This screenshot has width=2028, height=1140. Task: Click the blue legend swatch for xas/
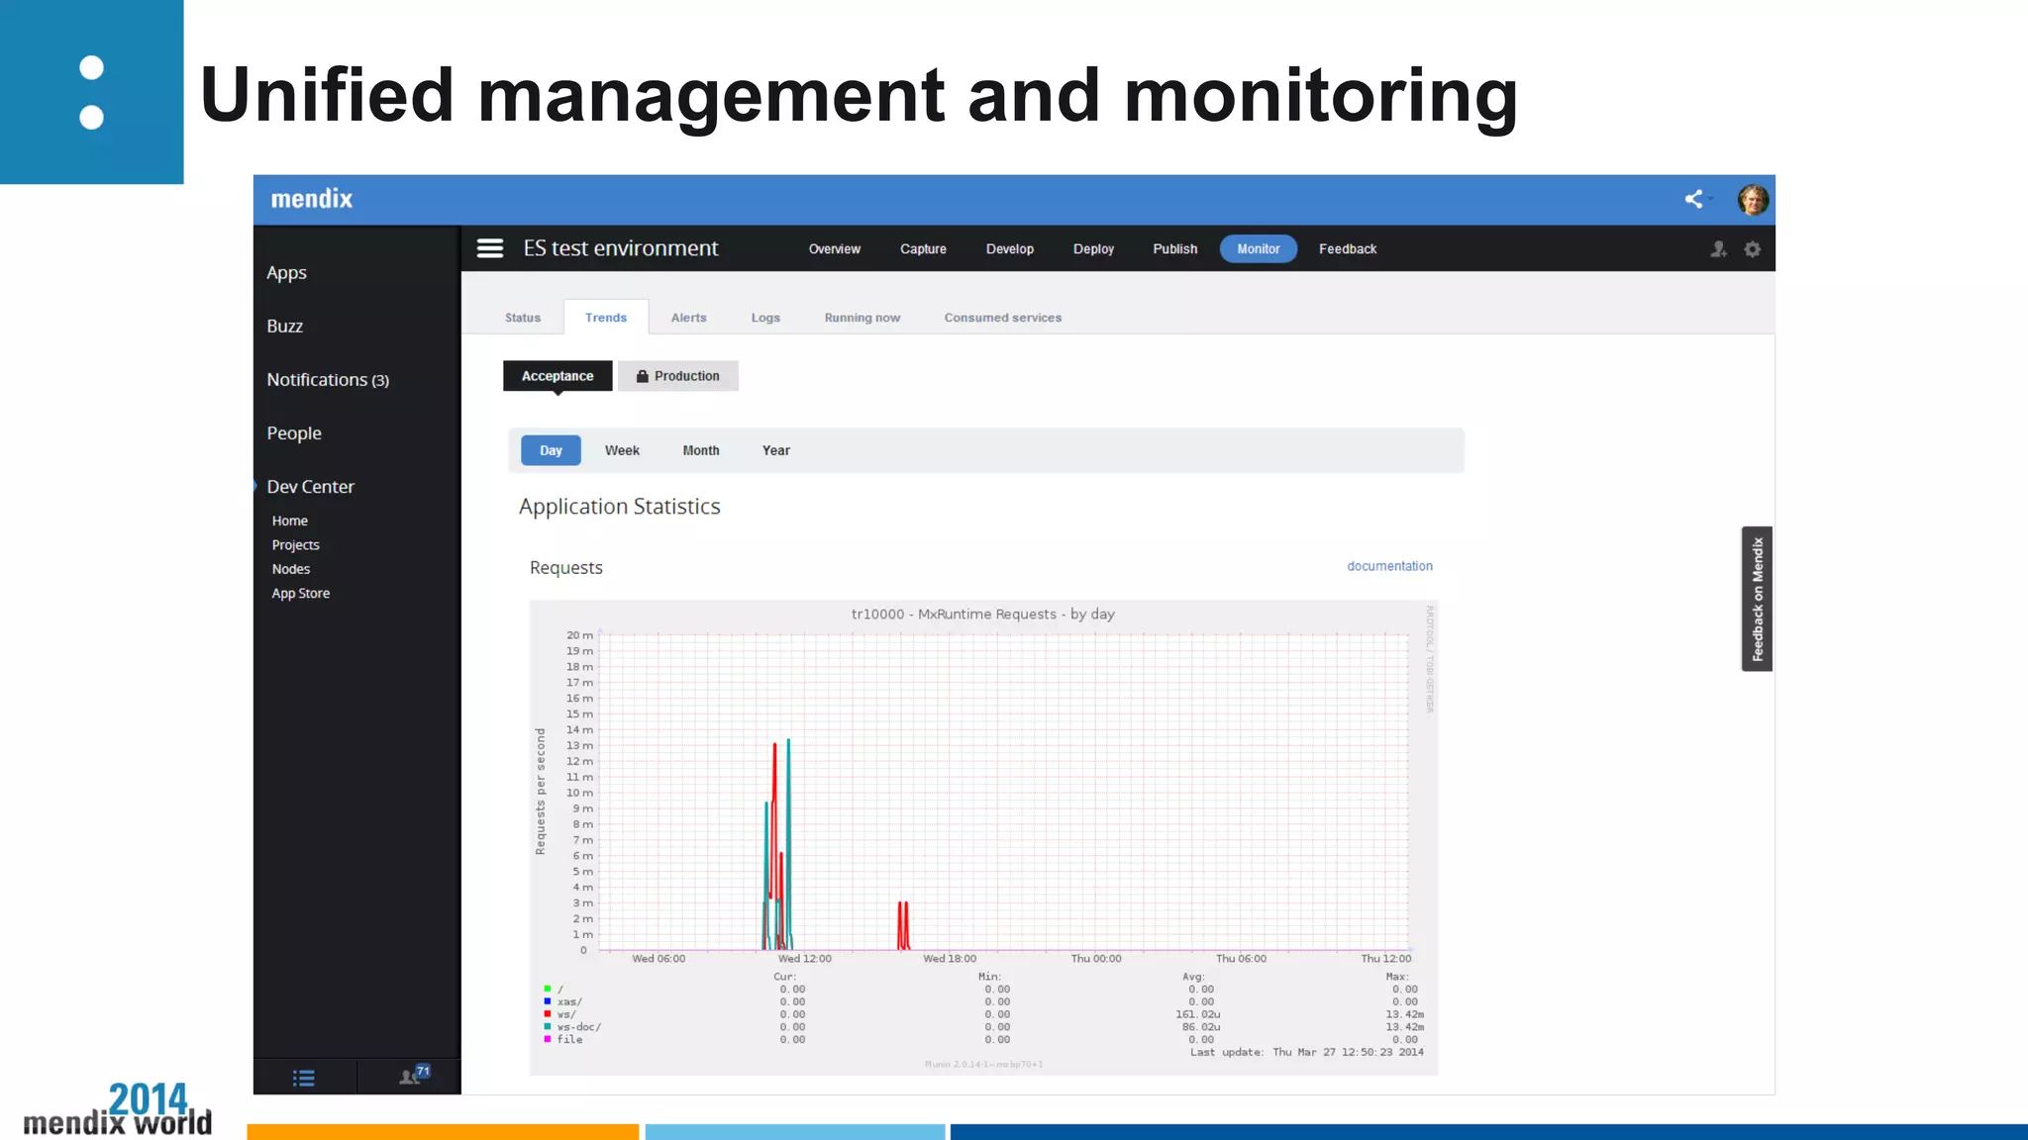pyautogui.click(x=547, y=1001)
